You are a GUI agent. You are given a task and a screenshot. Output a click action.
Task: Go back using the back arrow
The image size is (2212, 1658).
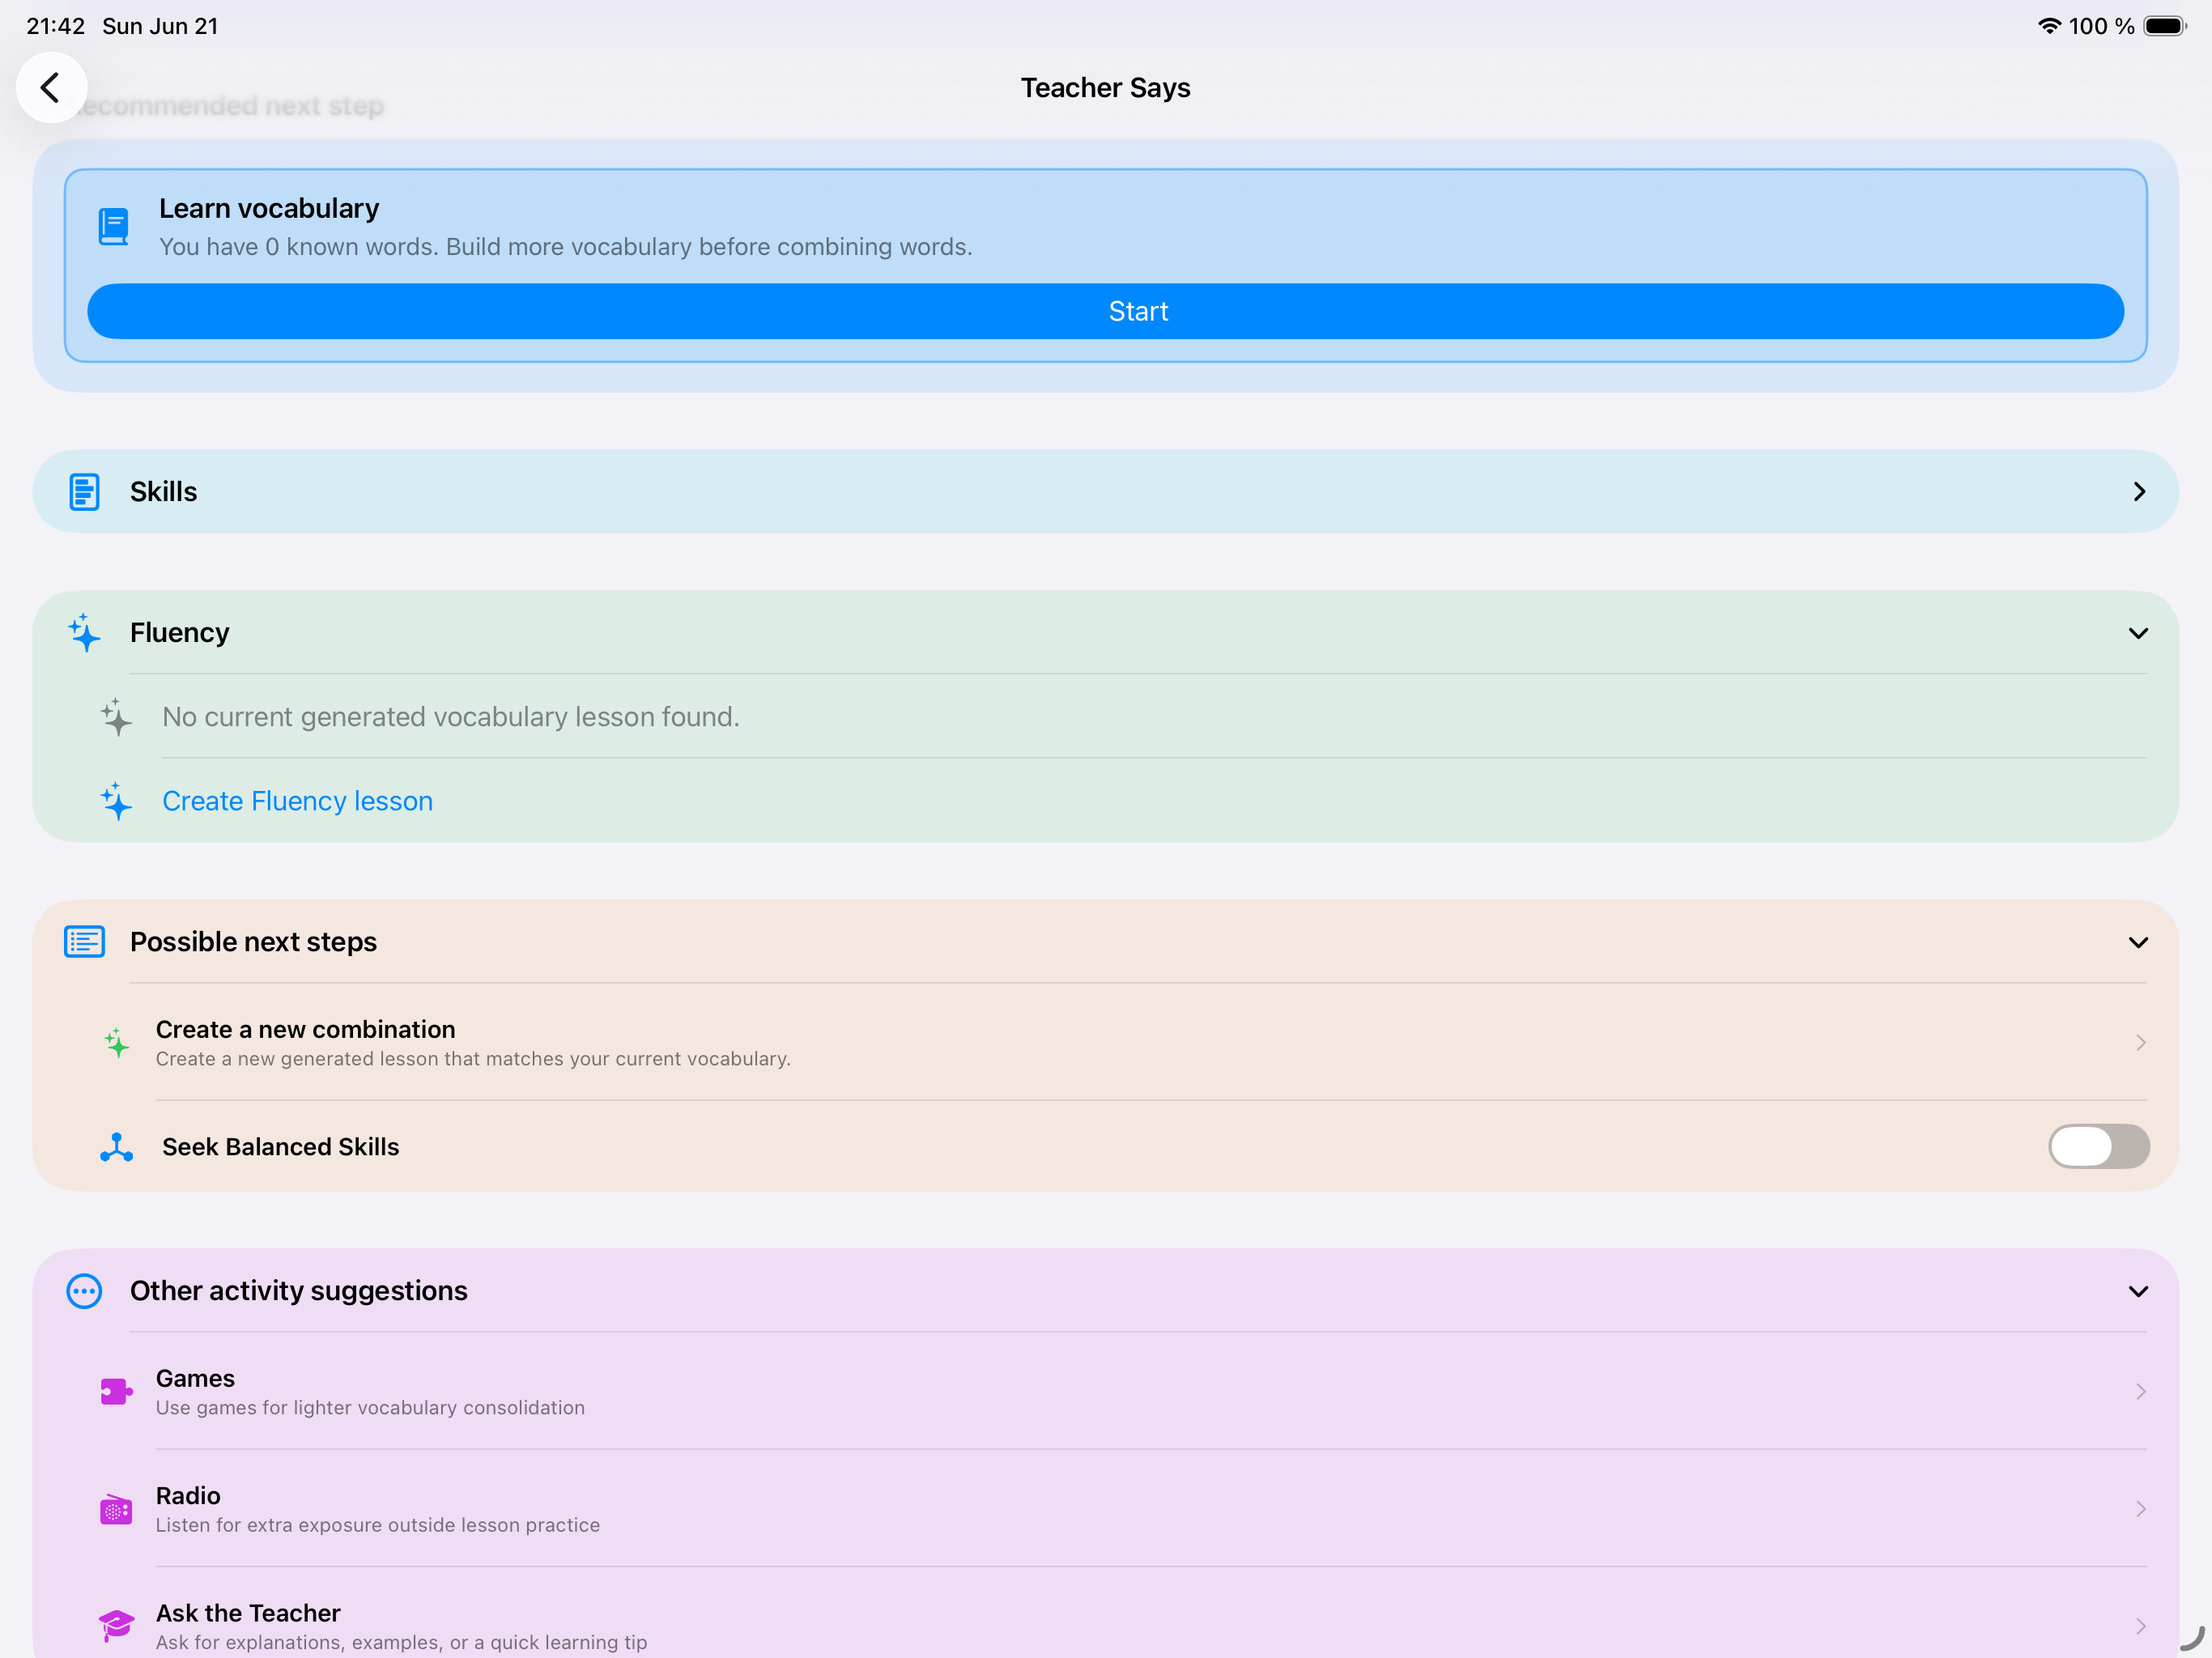point(51,88)
